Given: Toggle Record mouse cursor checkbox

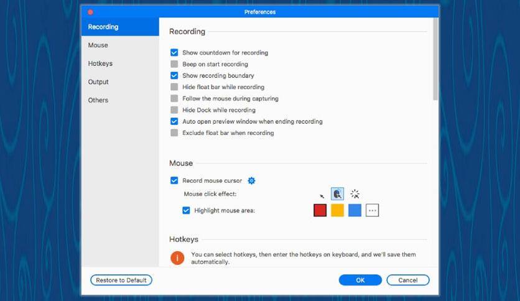Looking at the screenshot, I should (x=174, y=180).
